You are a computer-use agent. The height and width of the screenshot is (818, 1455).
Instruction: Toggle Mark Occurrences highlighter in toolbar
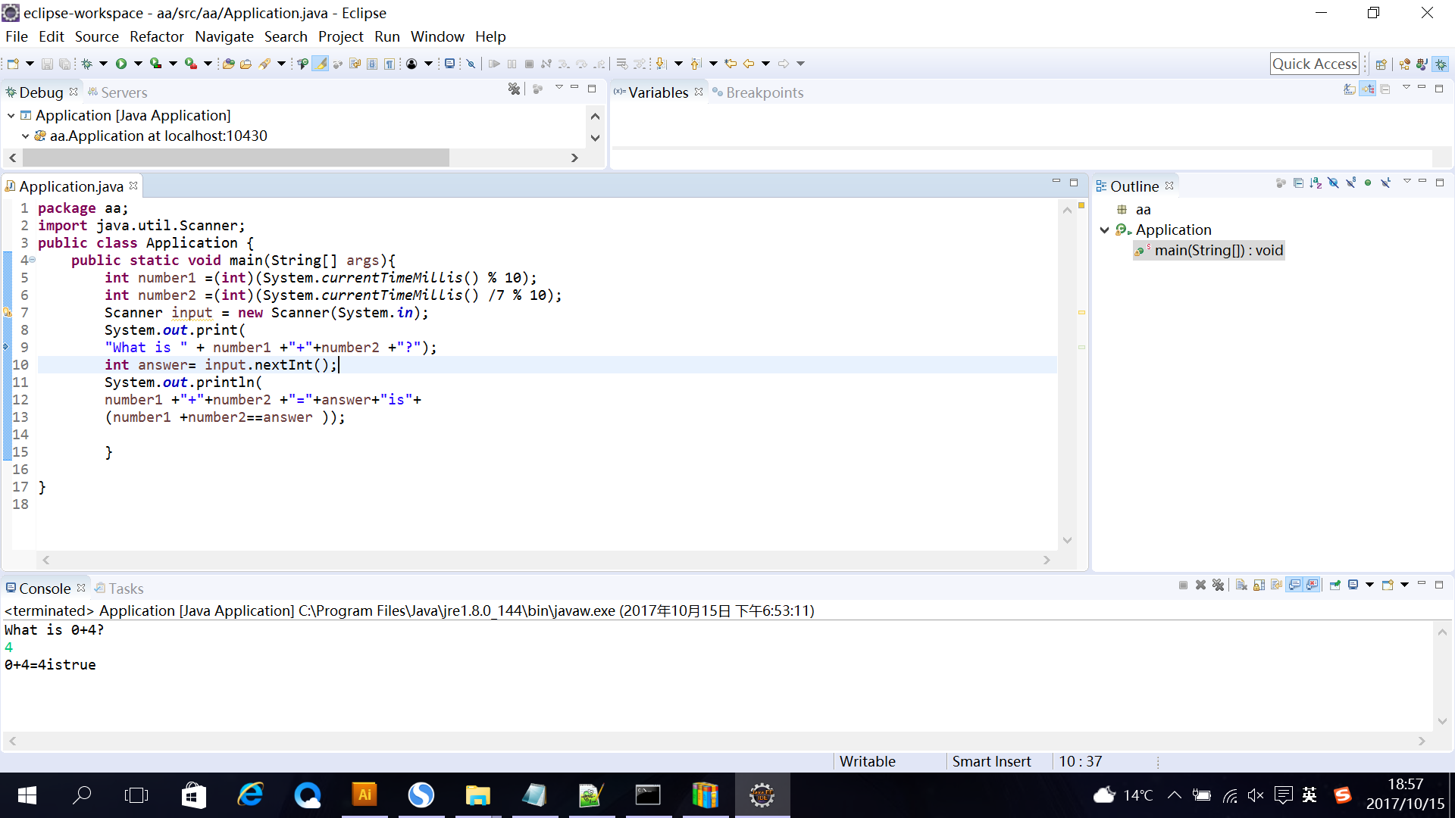click(x=321, y=64)
